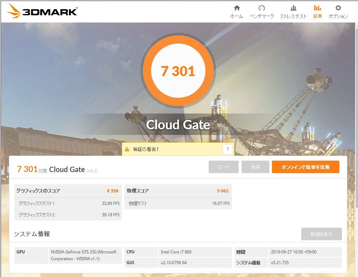Image resolution: width=358 pixels, height=277 pixels.
Task: Click the ロード button
Action: coord(224,167)
